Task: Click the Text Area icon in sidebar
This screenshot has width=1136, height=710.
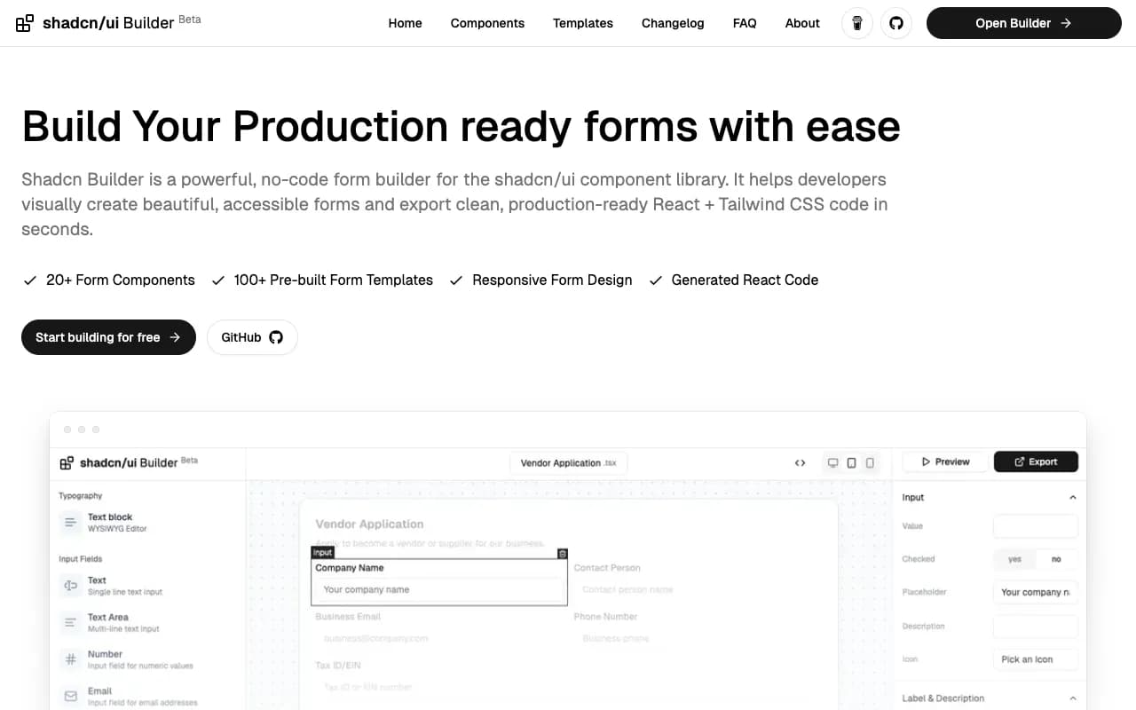Action: pyautogui.click(x=71, y=622)
